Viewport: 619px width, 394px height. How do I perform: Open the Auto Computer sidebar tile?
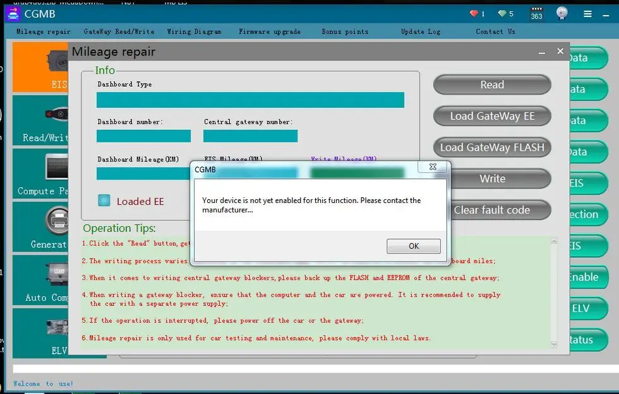tap(40, 280)
